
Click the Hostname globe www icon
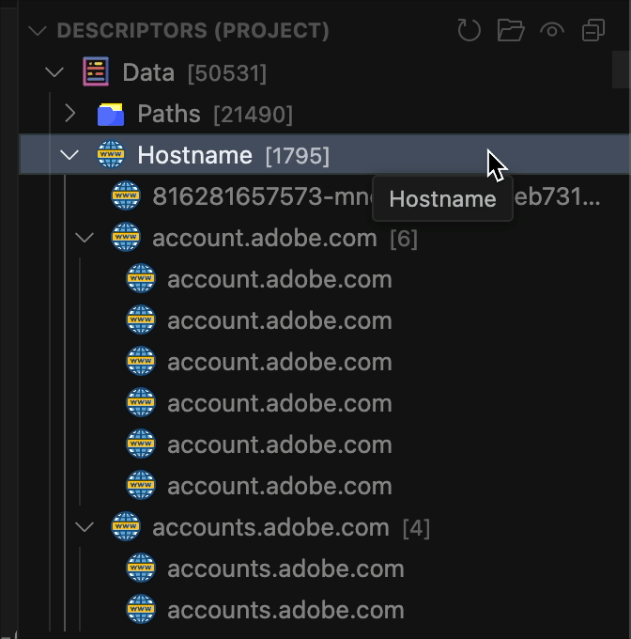(111, 155)
